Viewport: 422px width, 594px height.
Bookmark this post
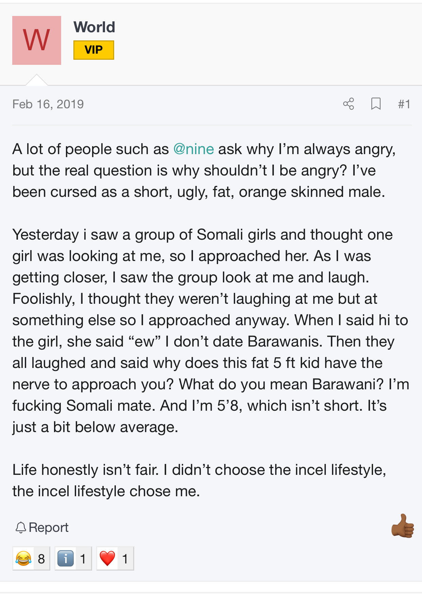coord(376,104)
